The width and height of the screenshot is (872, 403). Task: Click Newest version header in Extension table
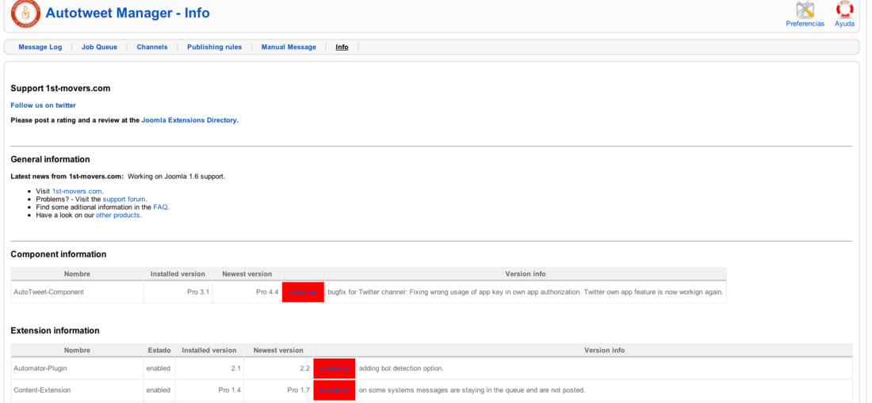point(278,350)
